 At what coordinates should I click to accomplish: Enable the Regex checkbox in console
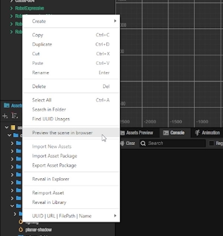click(x=211, y=143)
